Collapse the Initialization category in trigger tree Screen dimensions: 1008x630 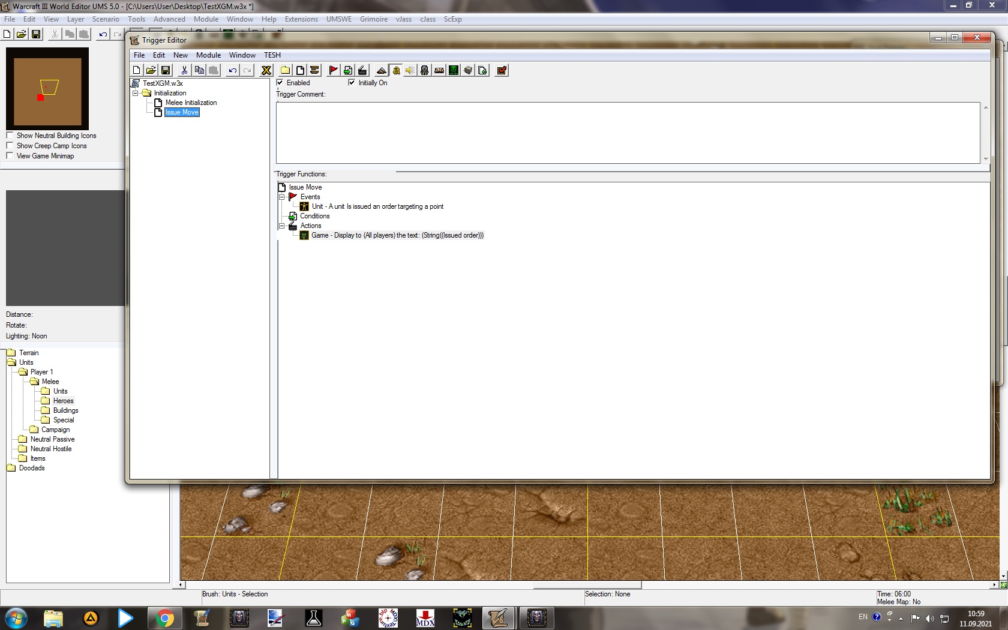click(x=136, y=93)
